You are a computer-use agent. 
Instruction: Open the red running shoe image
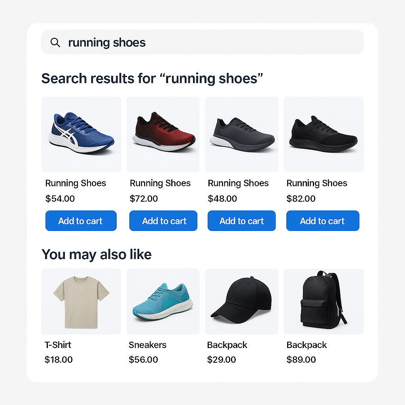click(163, 134)
